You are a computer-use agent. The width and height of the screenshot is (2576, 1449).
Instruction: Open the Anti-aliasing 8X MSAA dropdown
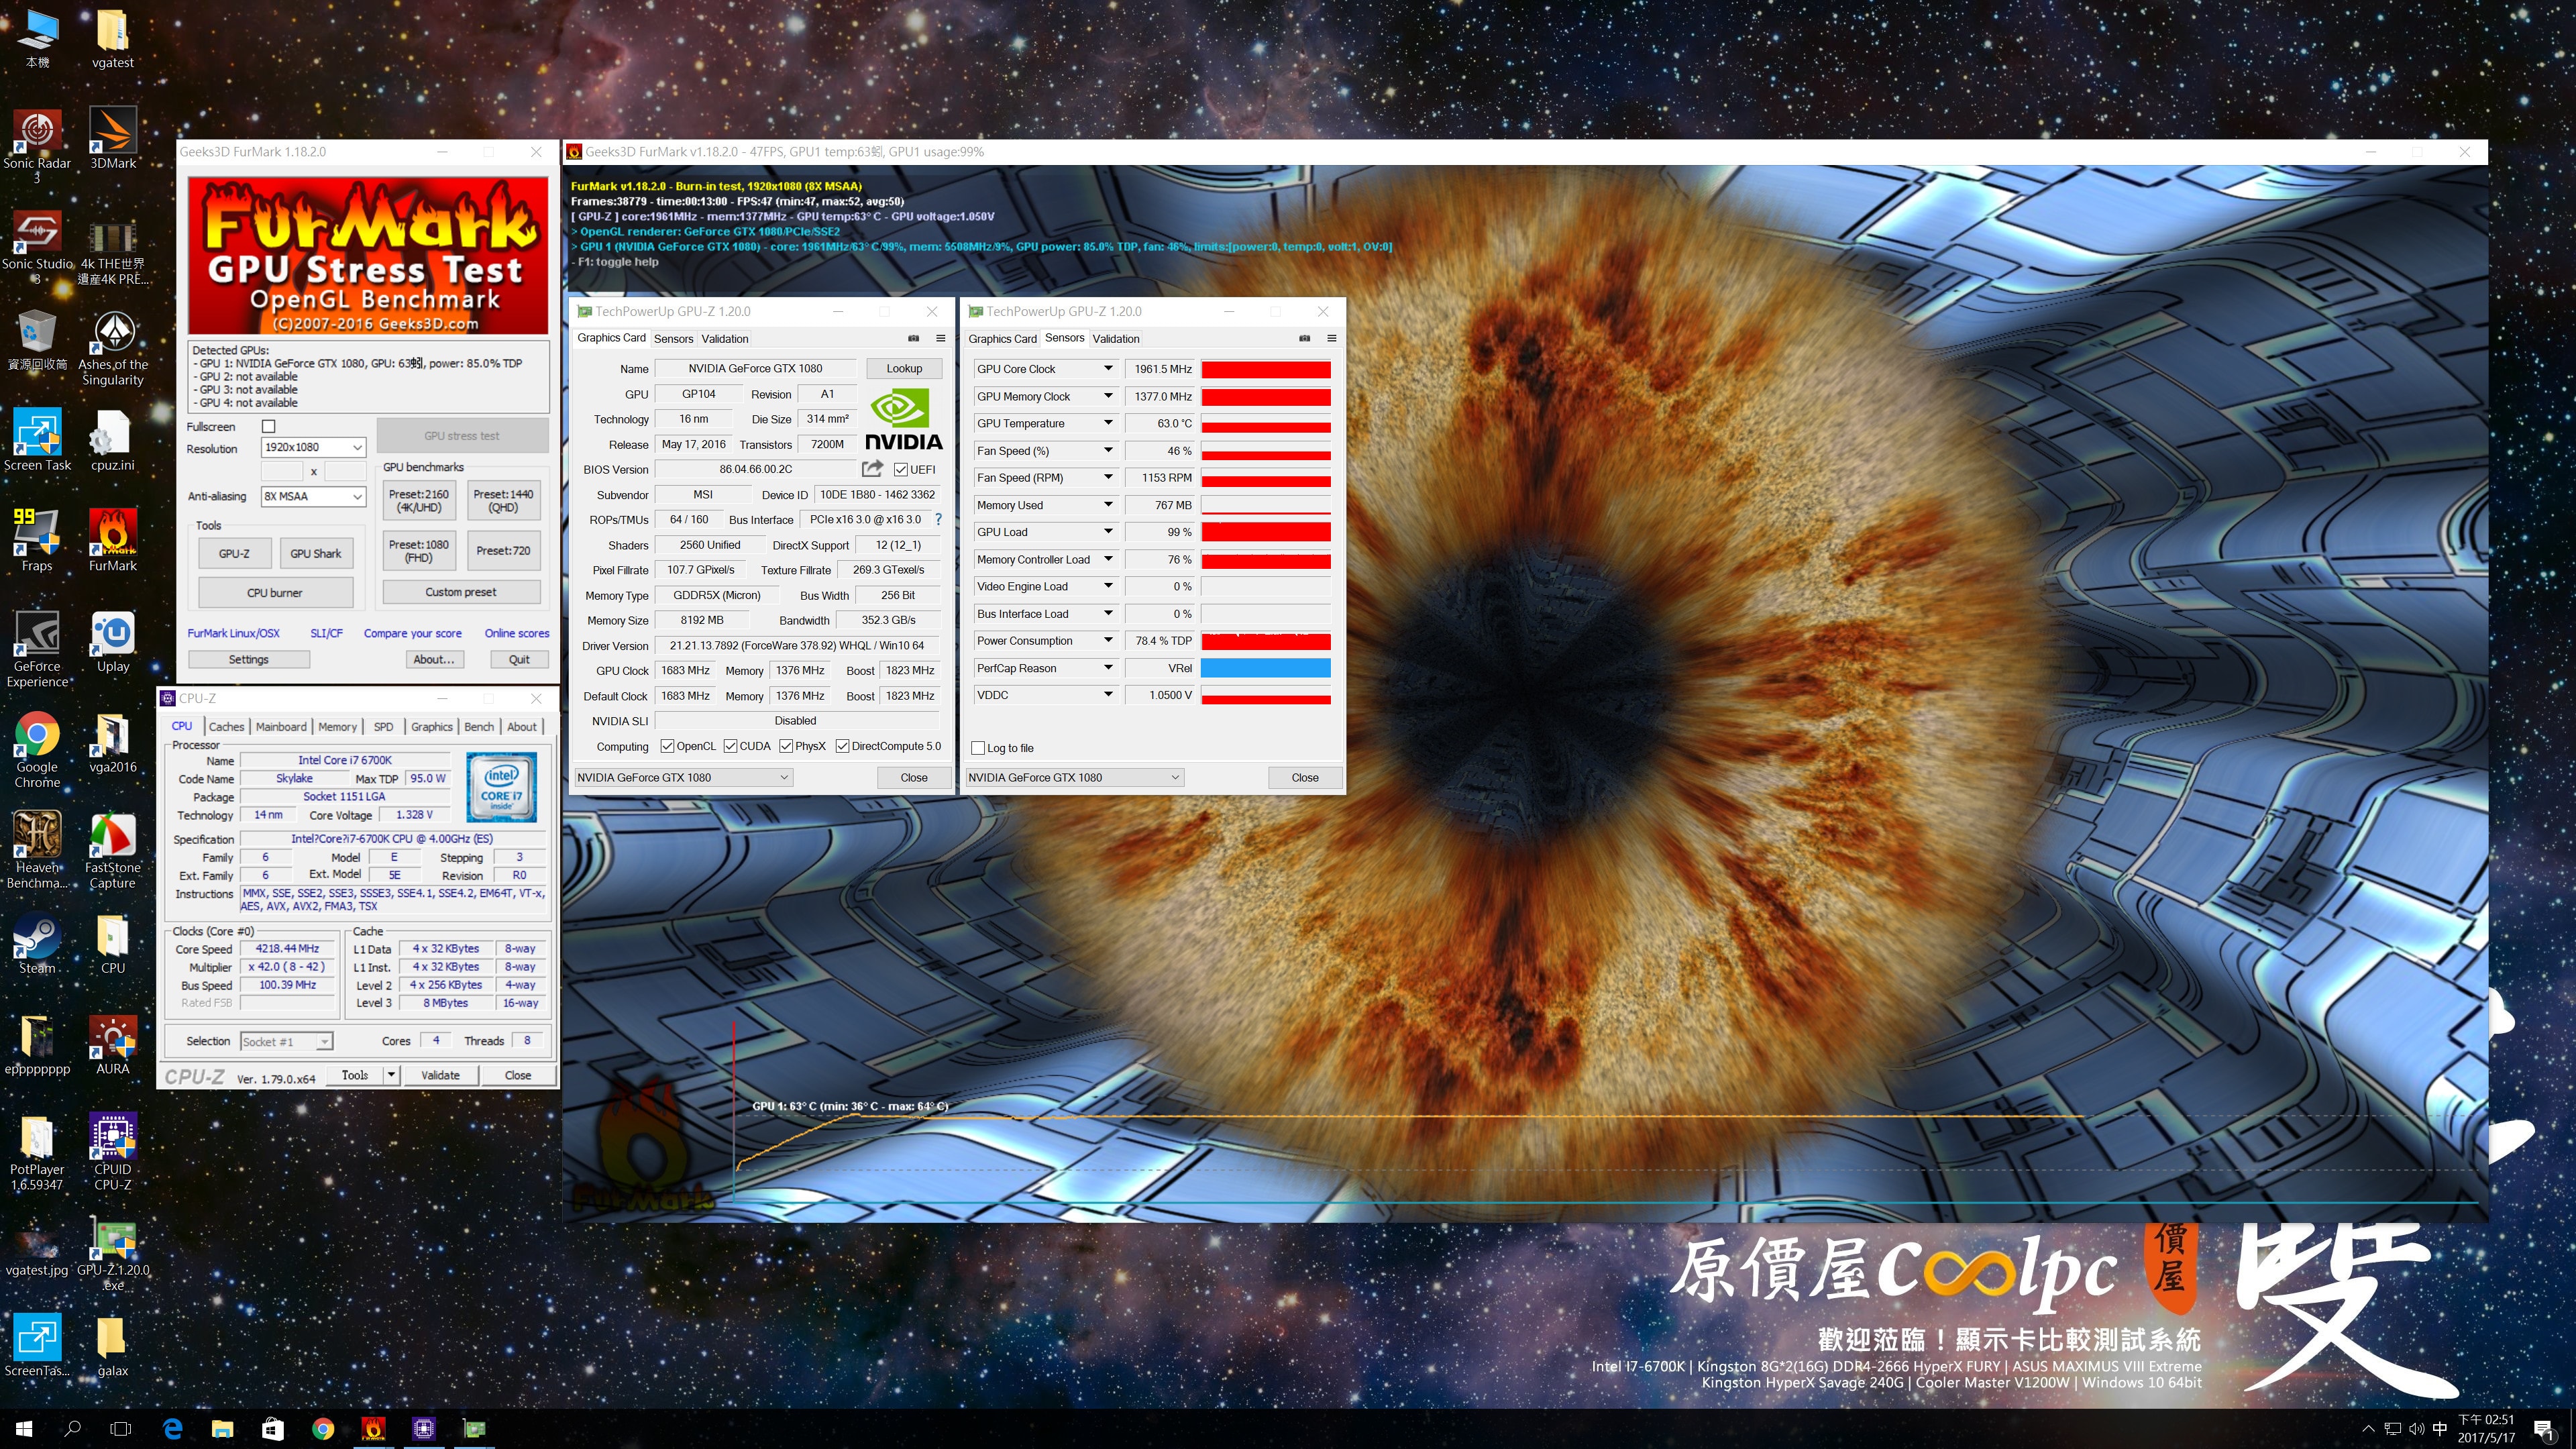coord(313,496)
